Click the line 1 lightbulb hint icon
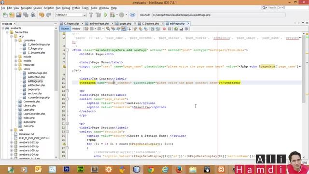Image resolution: width=309 pixels, height=174 pixels. 64,34
